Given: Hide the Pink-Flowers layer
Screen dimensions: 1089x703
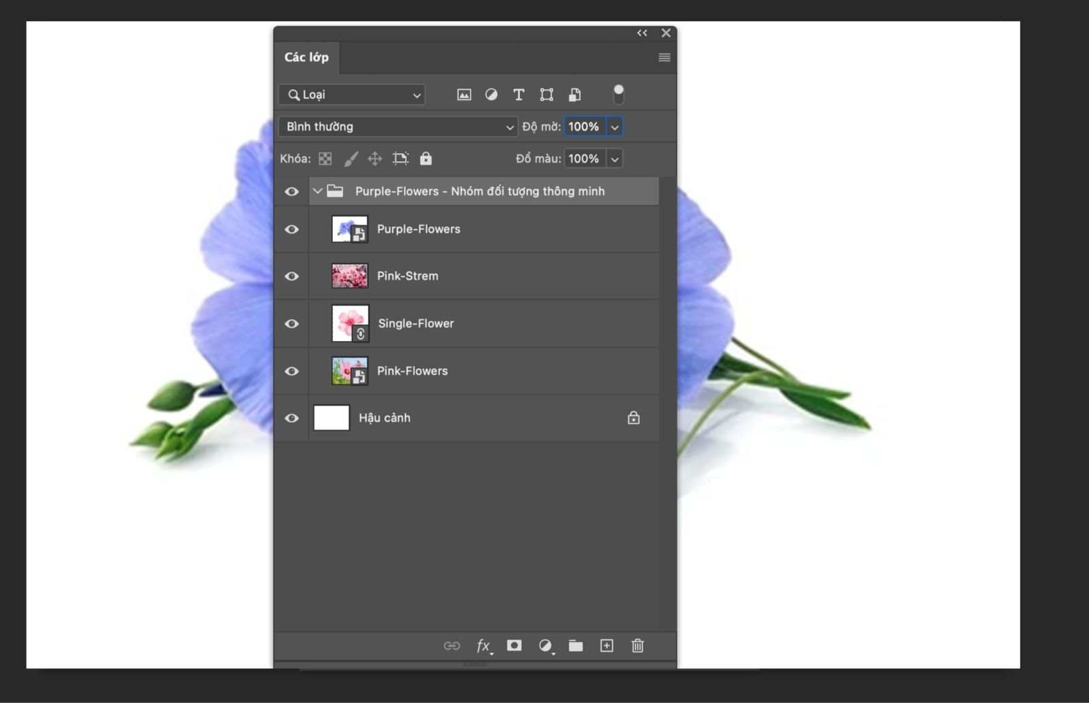Looking at the screenshot, I should [291, 371].
